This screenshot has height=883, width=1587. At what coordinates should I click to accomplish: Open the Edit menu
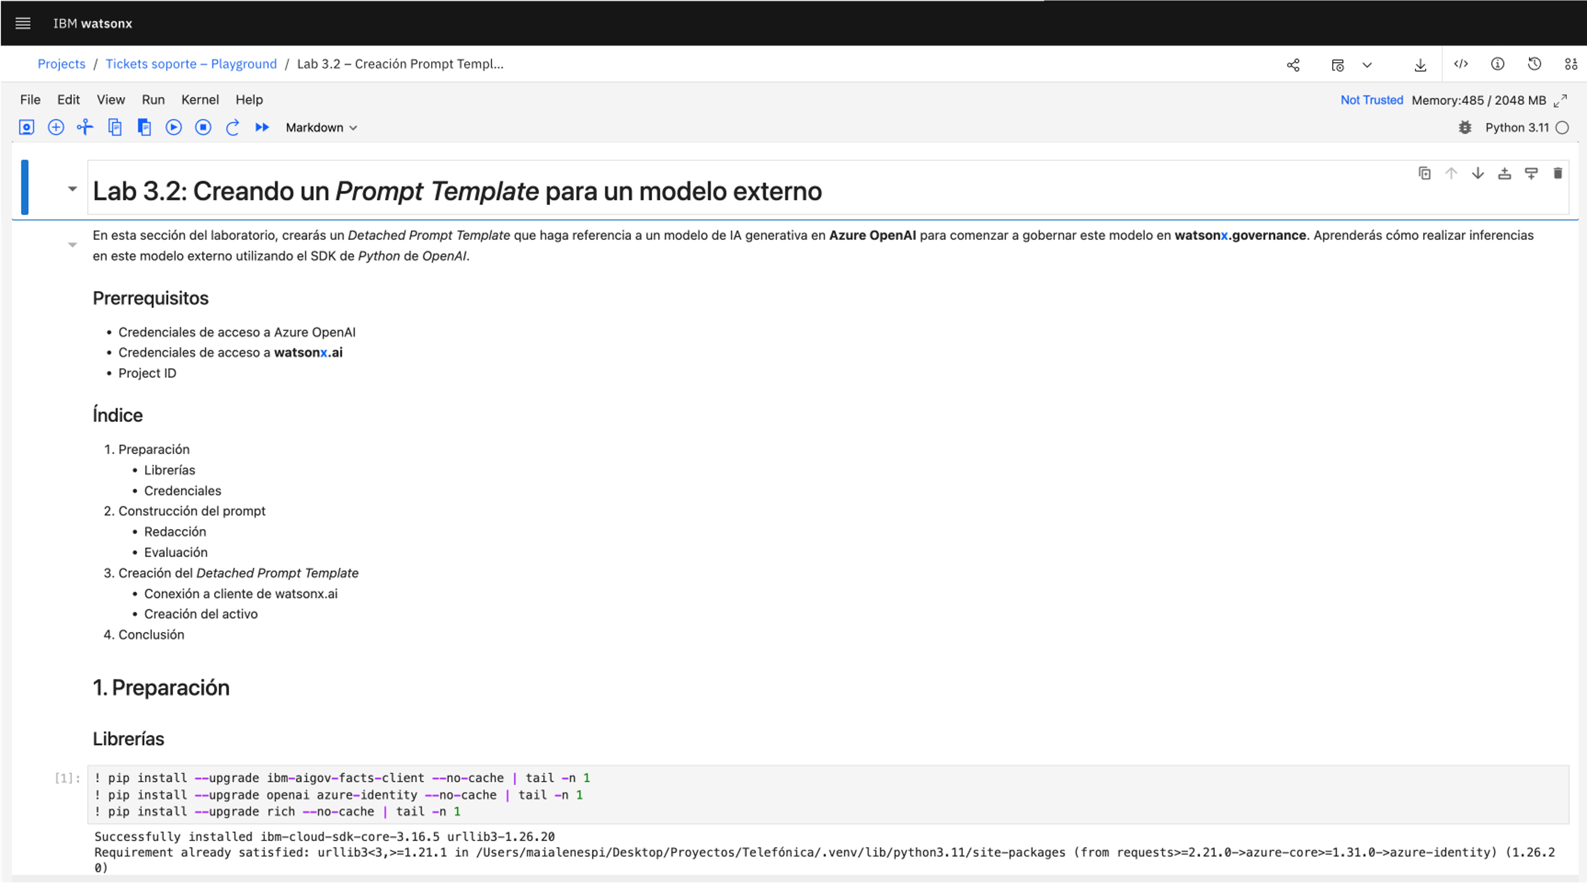69,100
